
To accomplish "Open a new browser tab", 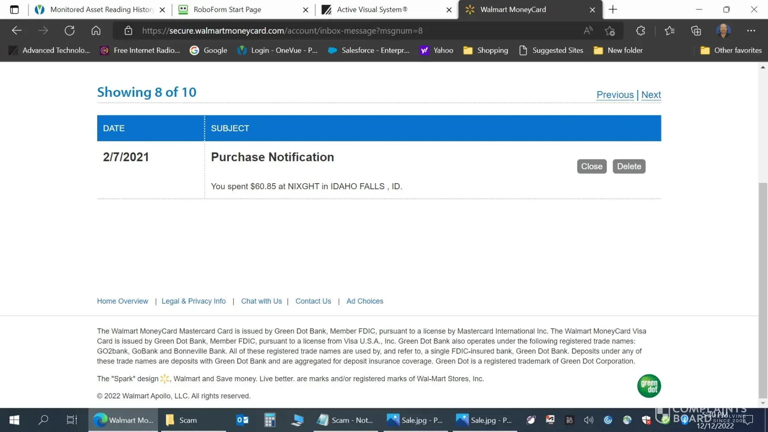I will (x=613, y=10).
